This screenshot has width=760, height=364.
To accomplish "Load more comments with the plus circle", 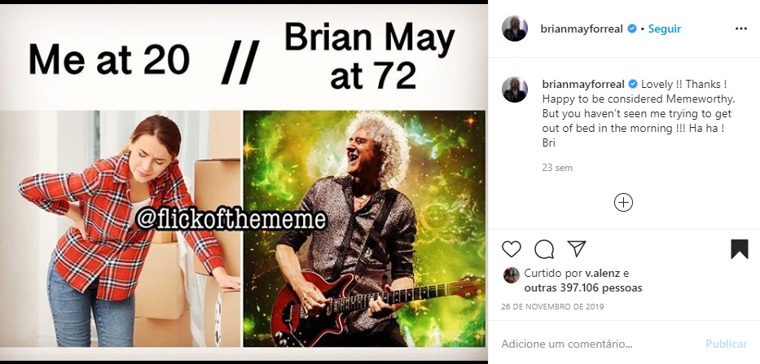I will coord(623,202).
